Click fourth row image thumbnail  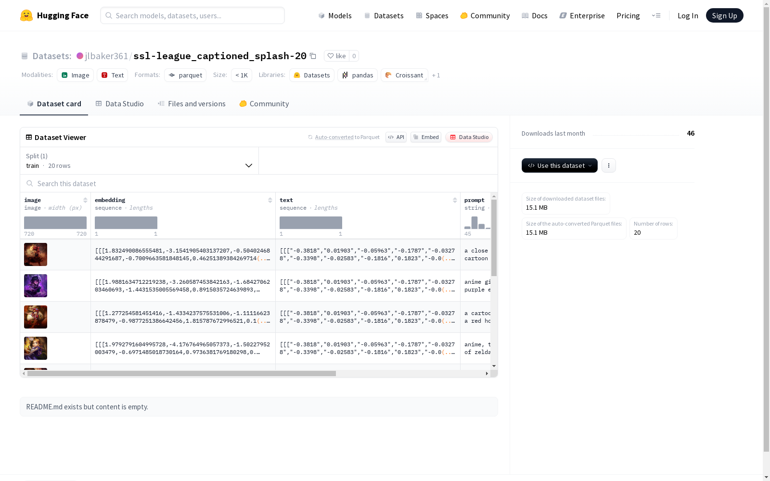pos(36,348)
